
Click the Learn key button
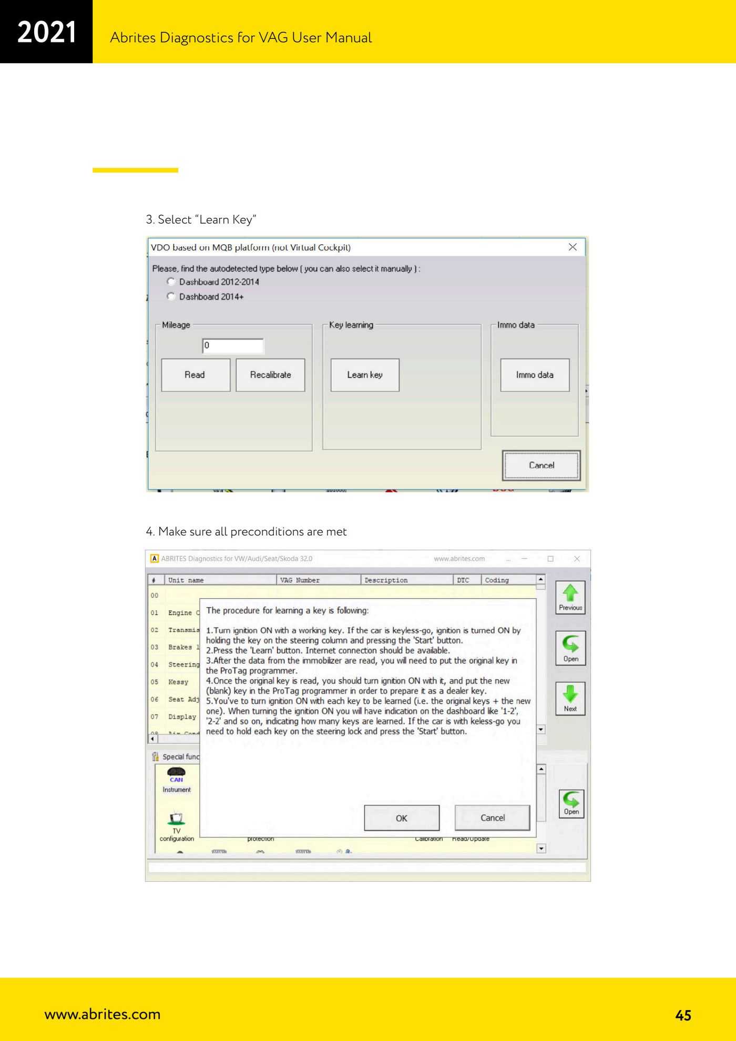tap(365, 375)
